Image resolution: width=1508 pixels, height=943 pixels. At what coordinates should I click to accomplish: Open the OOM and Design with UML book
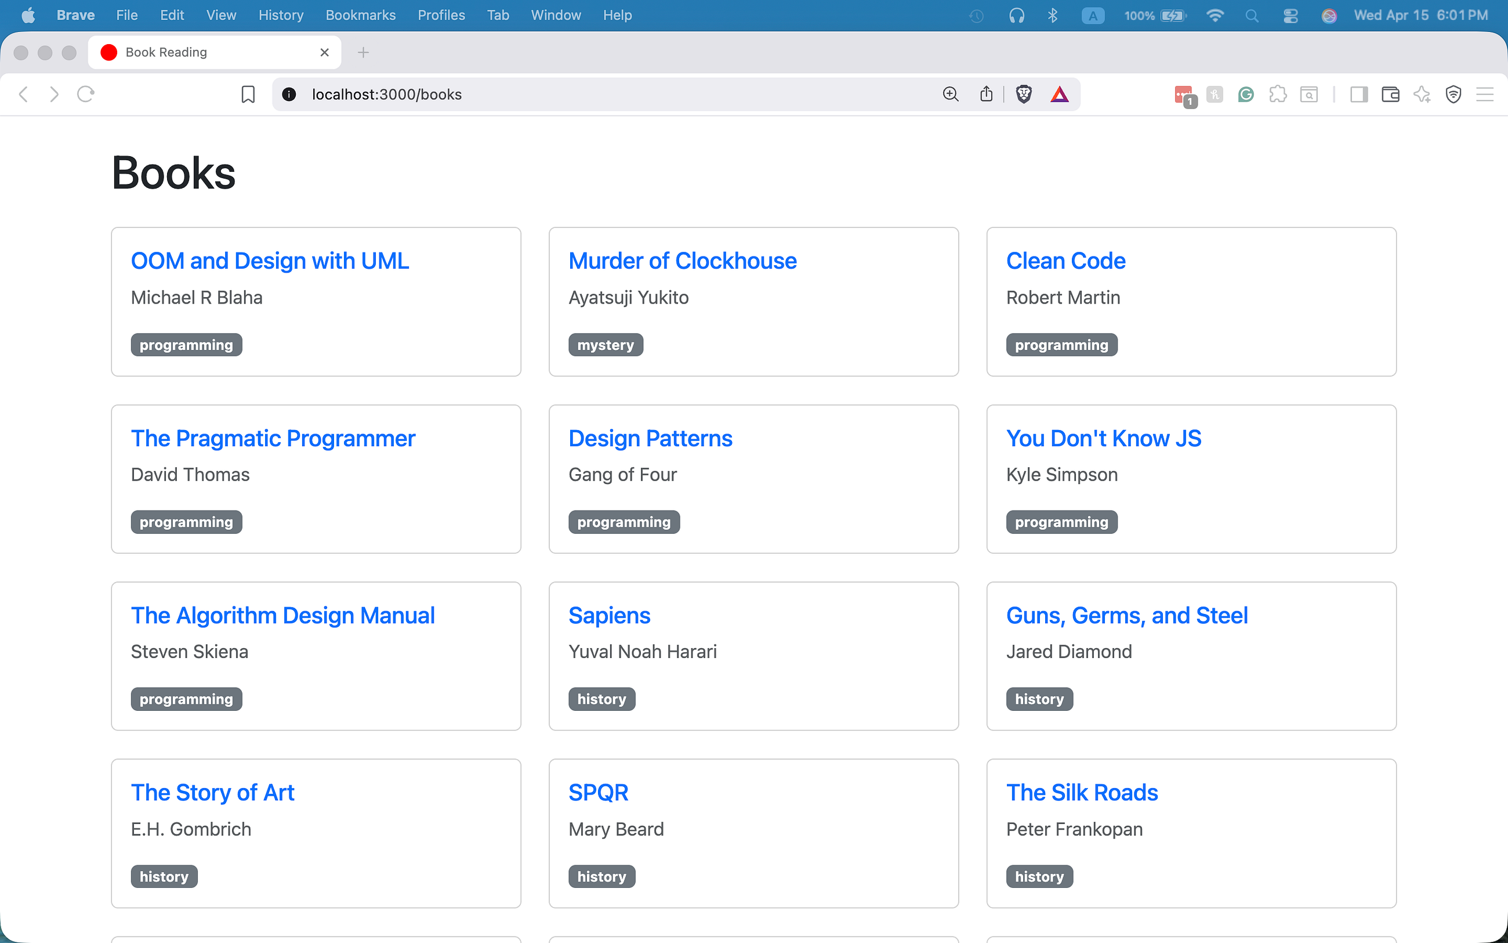coord(270,261)
